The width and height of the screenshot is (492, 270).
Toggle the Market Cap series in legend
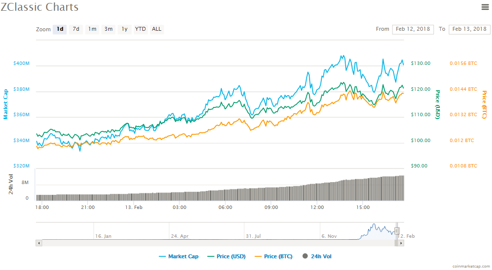click(178, 256)
